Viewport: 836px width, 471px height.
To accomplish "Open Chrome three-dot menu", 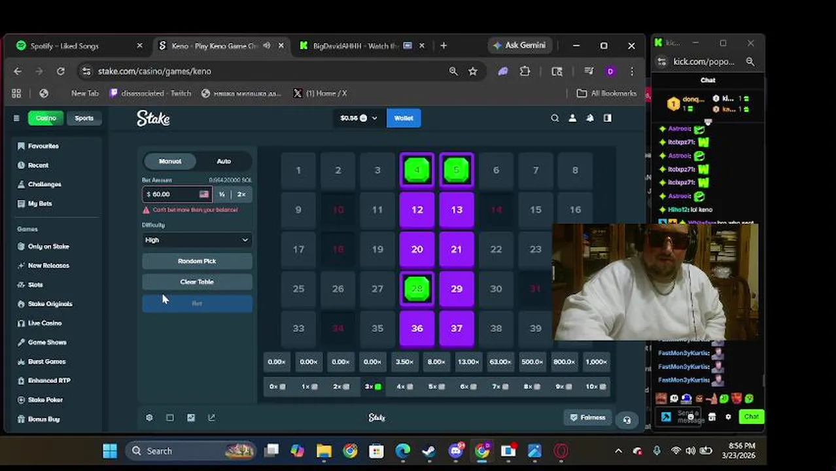I will click(x=632, y=71).
